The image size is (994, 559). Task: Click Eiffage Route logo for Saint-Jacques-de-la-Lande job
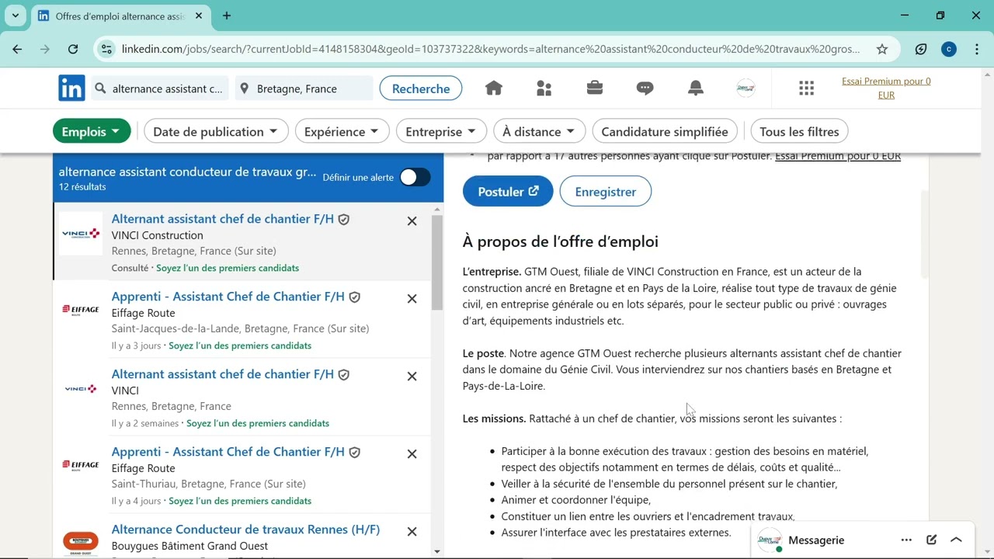coord(81,310)
